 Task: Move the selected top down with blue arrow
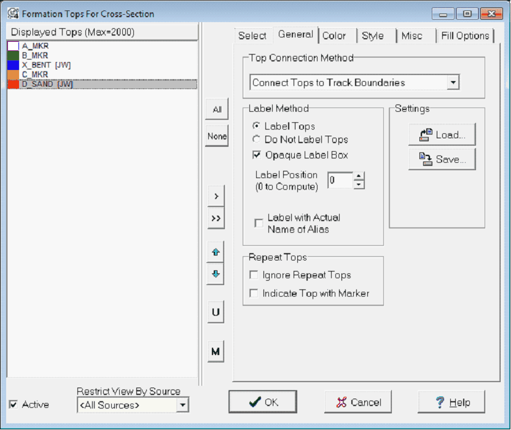click(216, 274)
